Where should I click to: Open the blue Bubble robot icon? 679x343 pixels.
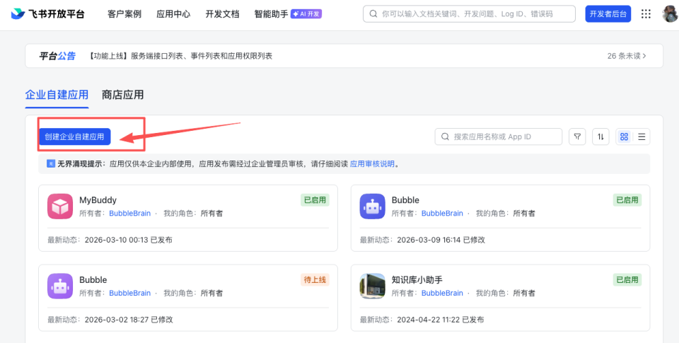point(373,206)
